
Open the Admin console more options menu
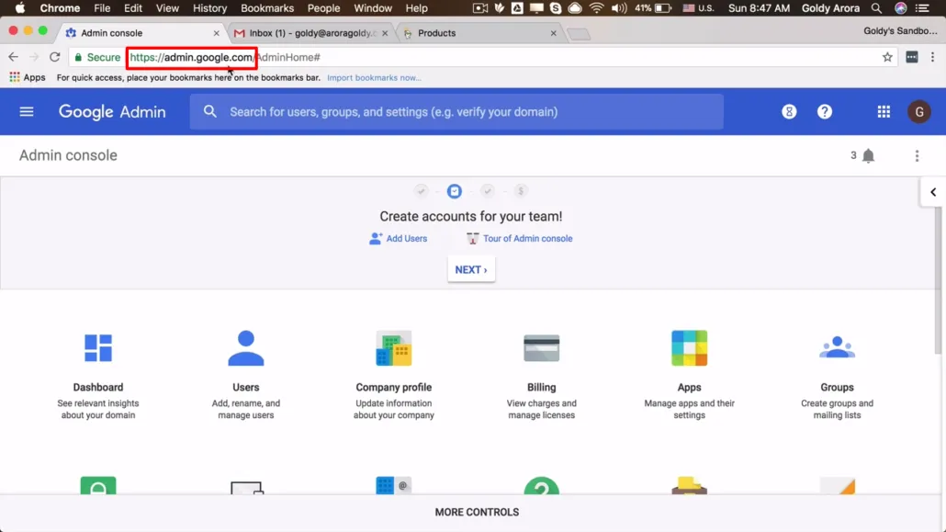coord(917,156)
